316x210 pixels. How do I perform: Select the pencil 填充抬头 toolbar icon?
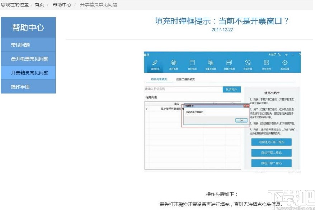click(x=155, y=65)
